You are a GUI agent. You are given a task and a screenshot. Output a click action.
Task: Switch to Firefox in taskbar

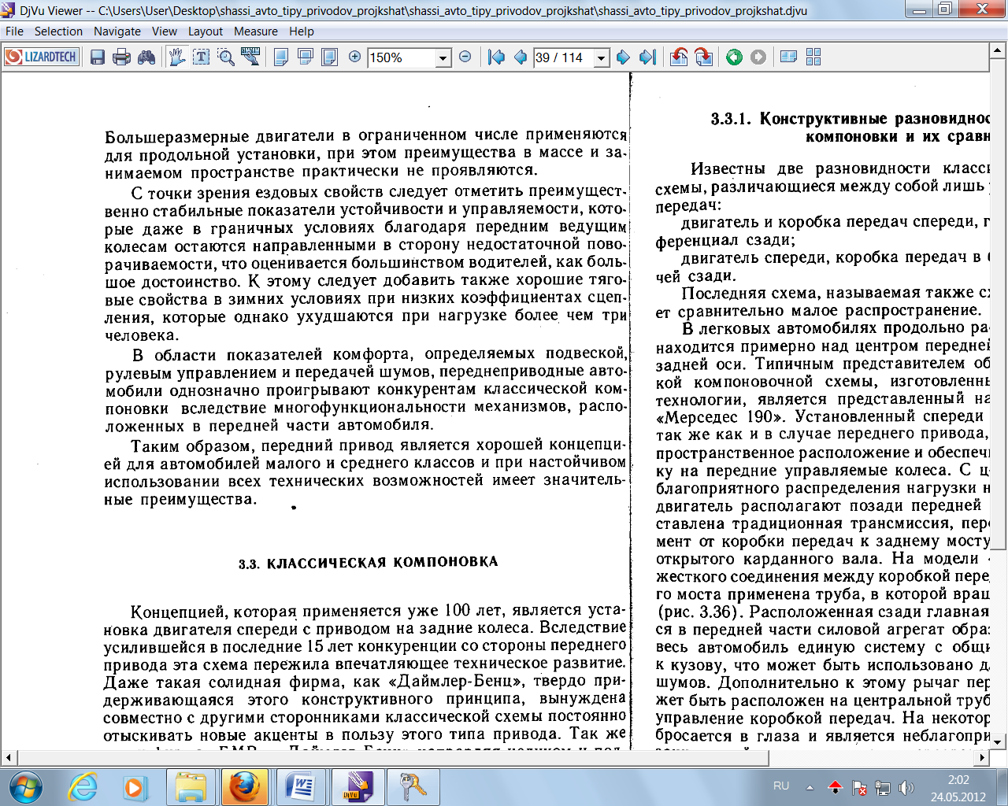pyautogui.click(x=243, y=786)
